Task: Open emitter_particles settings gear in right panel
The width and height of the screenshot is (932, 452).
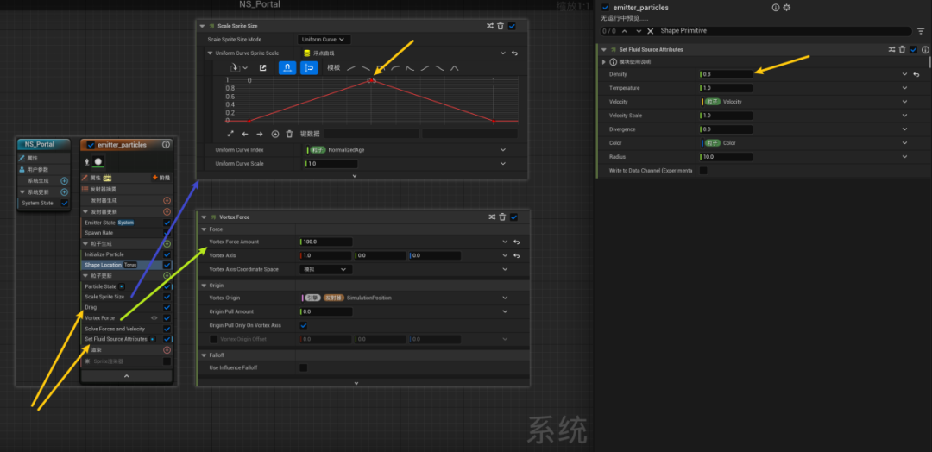Action: [x=787, y=8]
